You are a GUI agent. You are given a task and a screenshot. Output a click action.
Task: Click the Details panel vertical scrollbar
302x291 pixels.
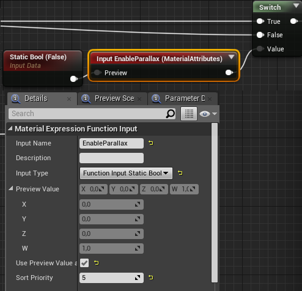pyautogui.click(x=215, y=202)
